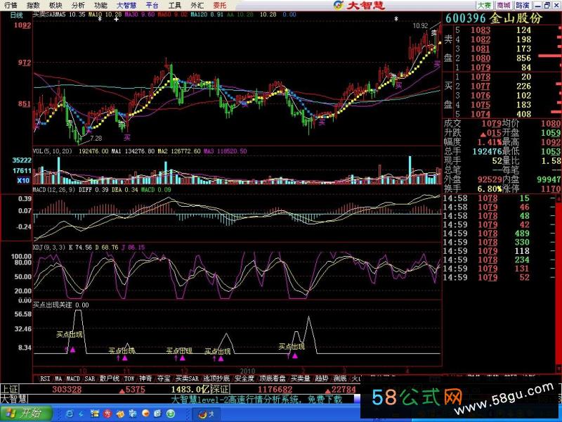Click the 涨停 value 1170
This screenshot has width=562, height=422.
(551, 188)
